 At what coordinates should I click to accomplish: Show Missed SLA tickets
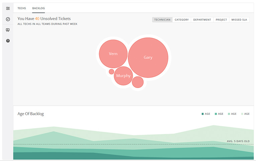(x=239, y=20)
